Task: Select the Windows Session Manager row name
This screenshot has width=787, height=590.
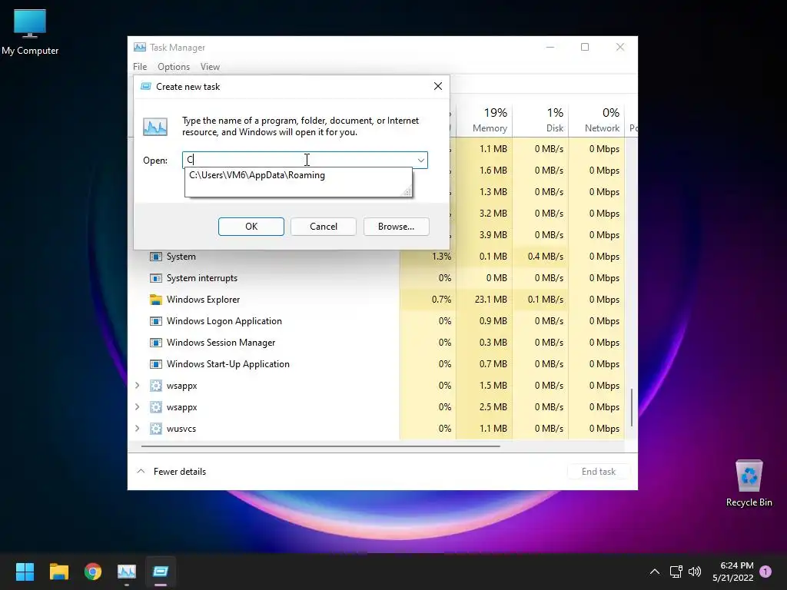Action: 221,343
